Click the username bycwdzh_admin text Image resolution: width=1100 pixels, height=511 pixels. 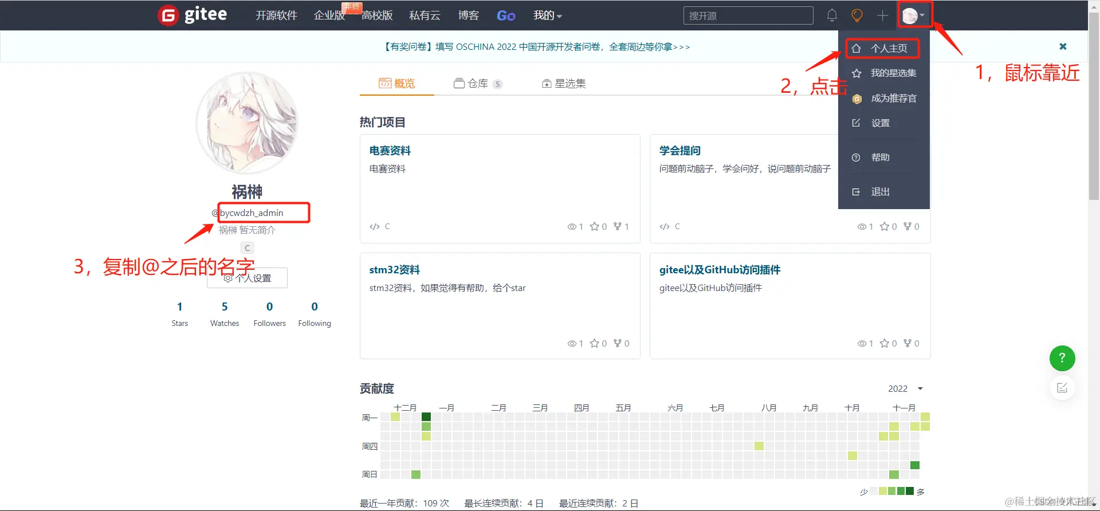[252, 213]
